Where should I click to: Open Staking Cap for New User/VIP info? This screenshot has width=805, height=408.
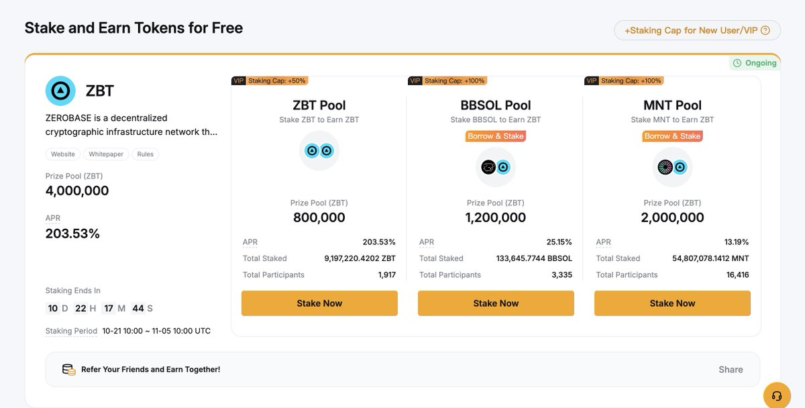[691, 30]
